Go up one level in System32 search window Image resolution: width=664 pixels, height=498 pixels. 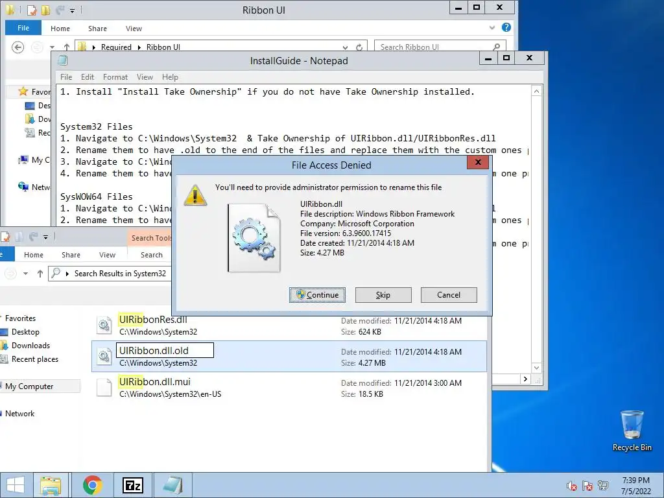click(x=40, y=274)
